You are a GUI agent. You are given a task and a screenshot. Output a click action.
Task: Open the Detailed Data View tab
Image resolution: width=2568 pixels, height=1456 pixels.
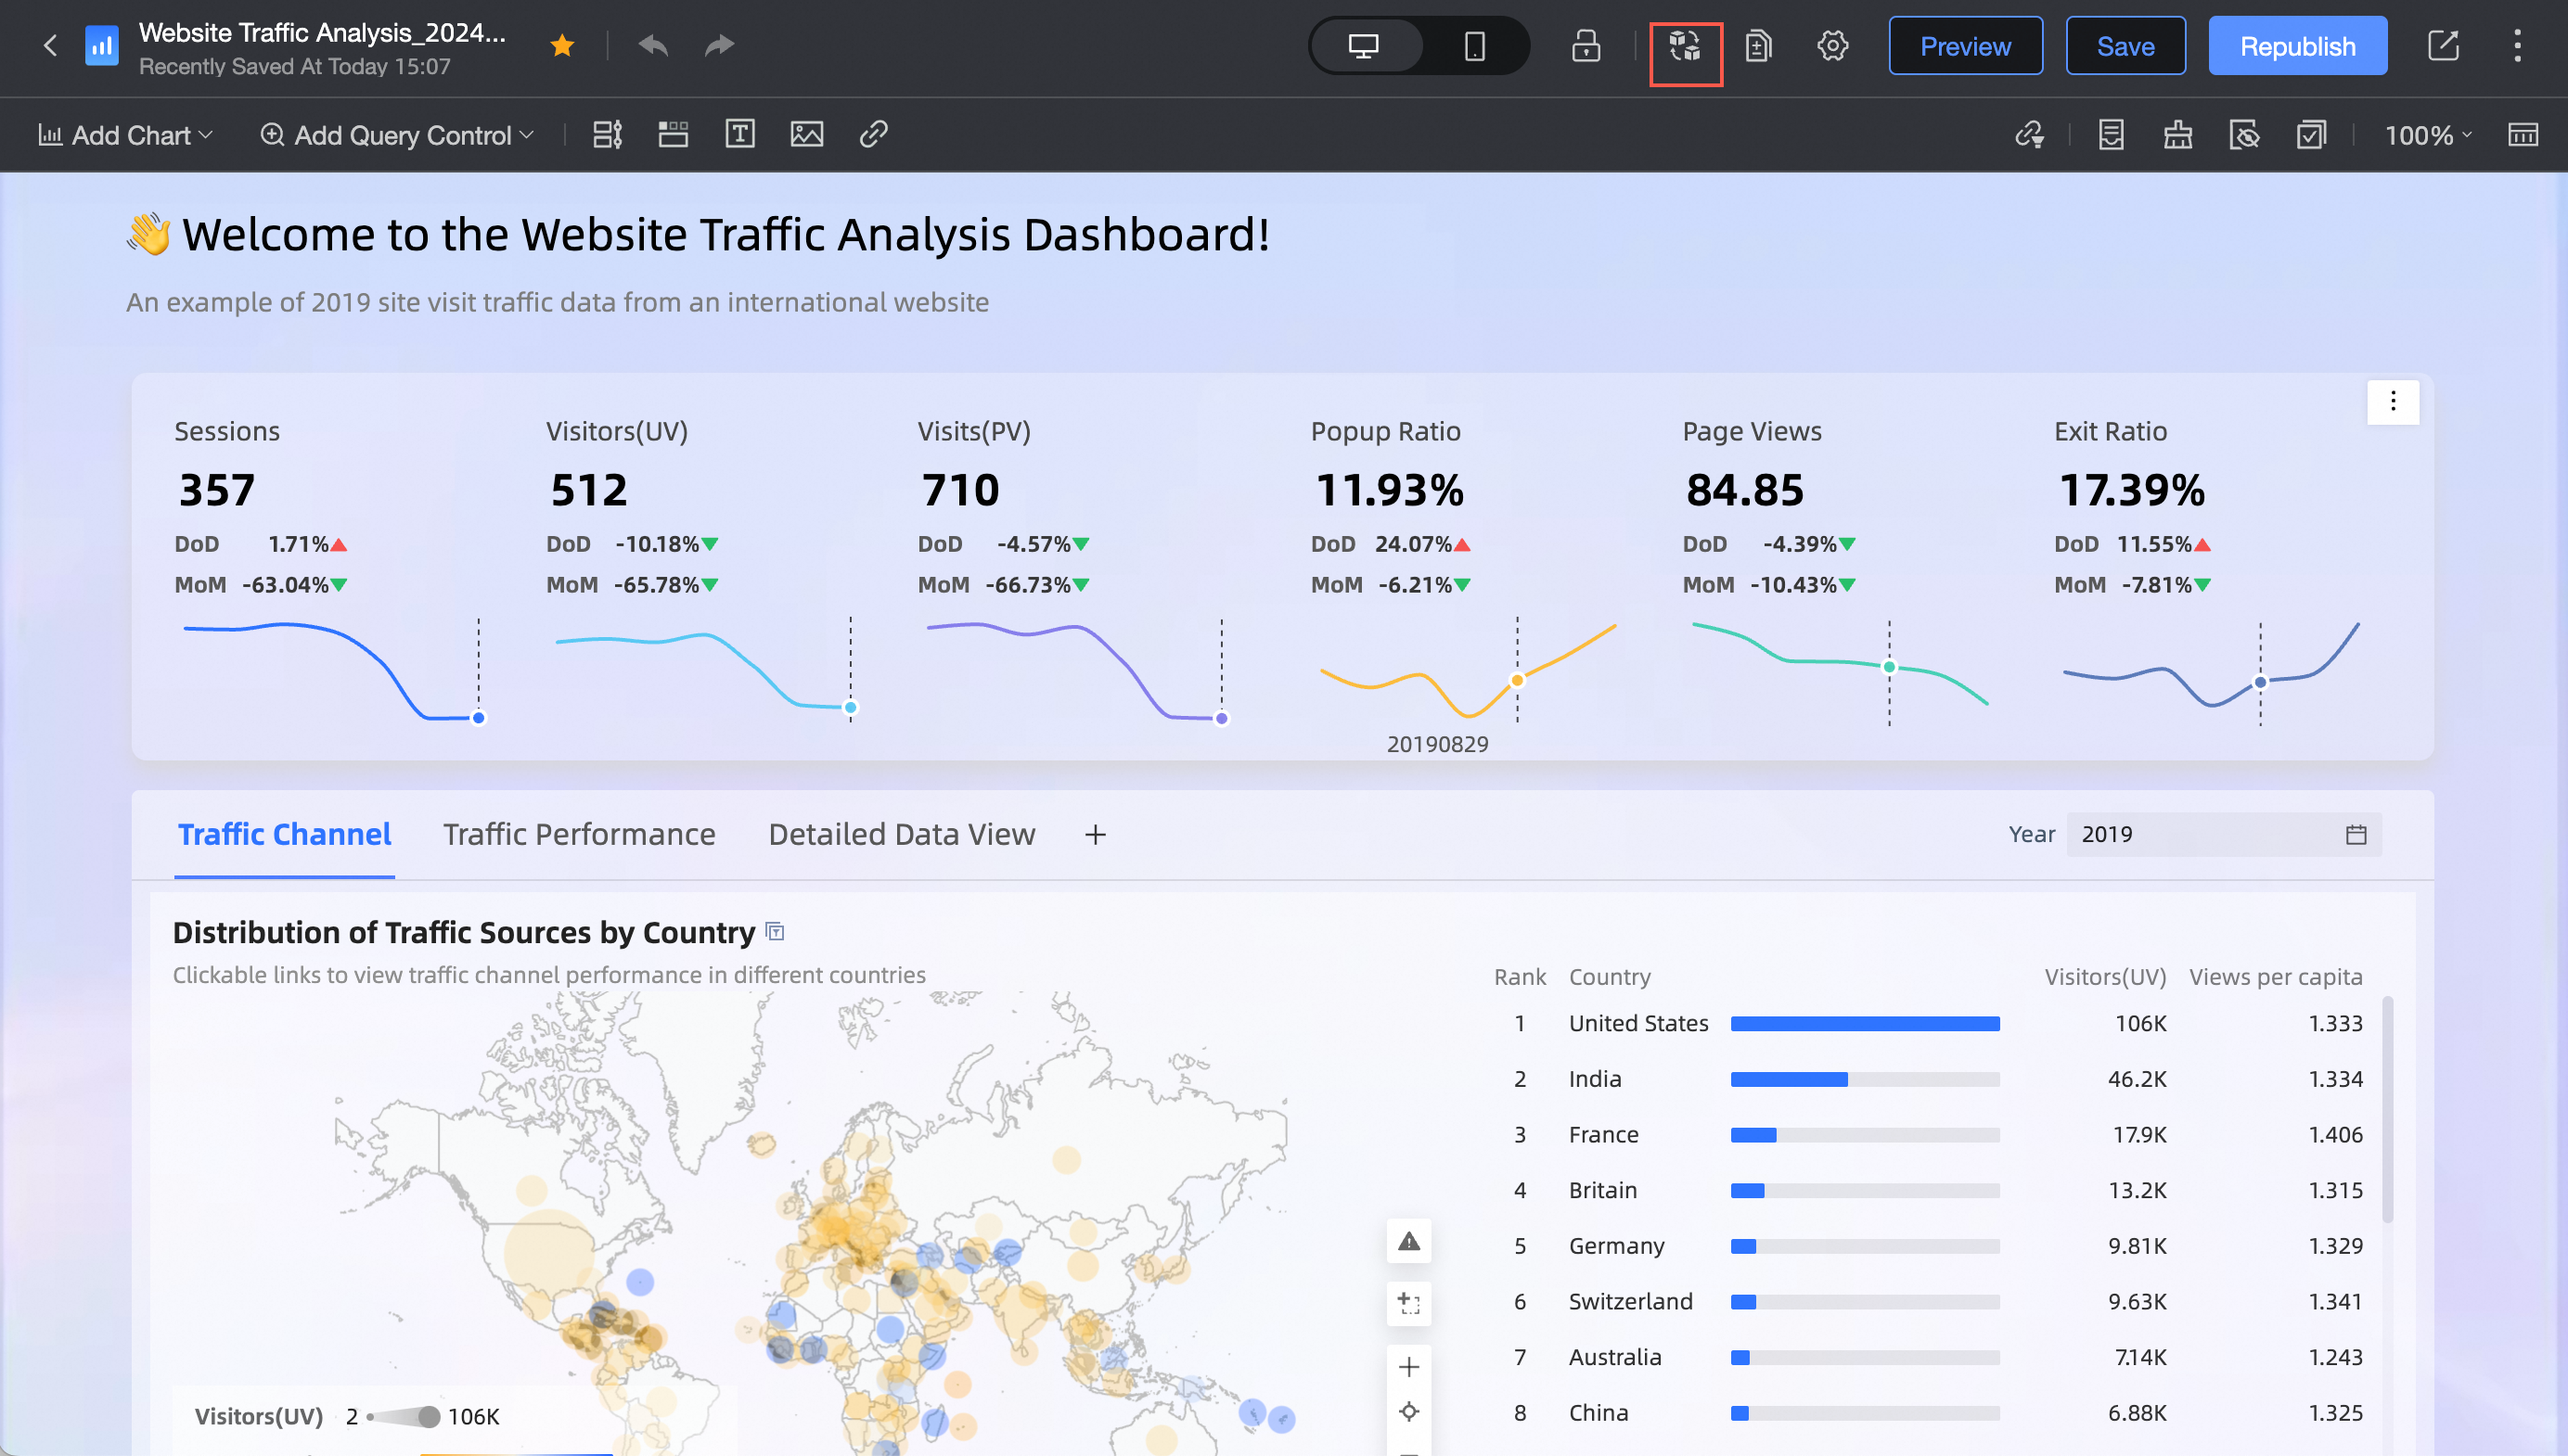tap(902, 834)
